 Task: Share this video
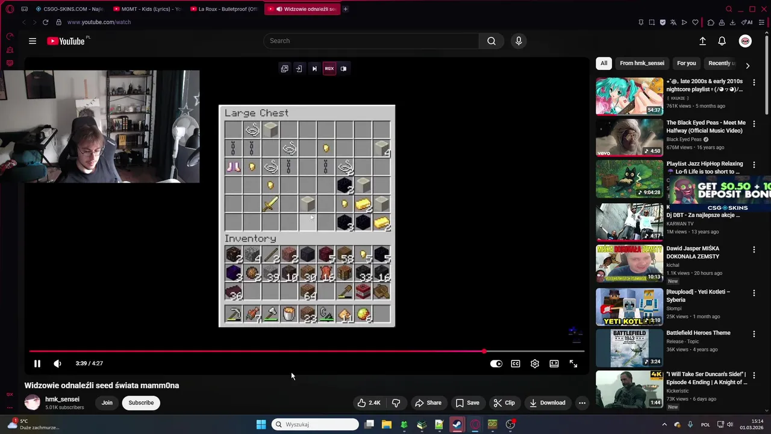point(428,403)
